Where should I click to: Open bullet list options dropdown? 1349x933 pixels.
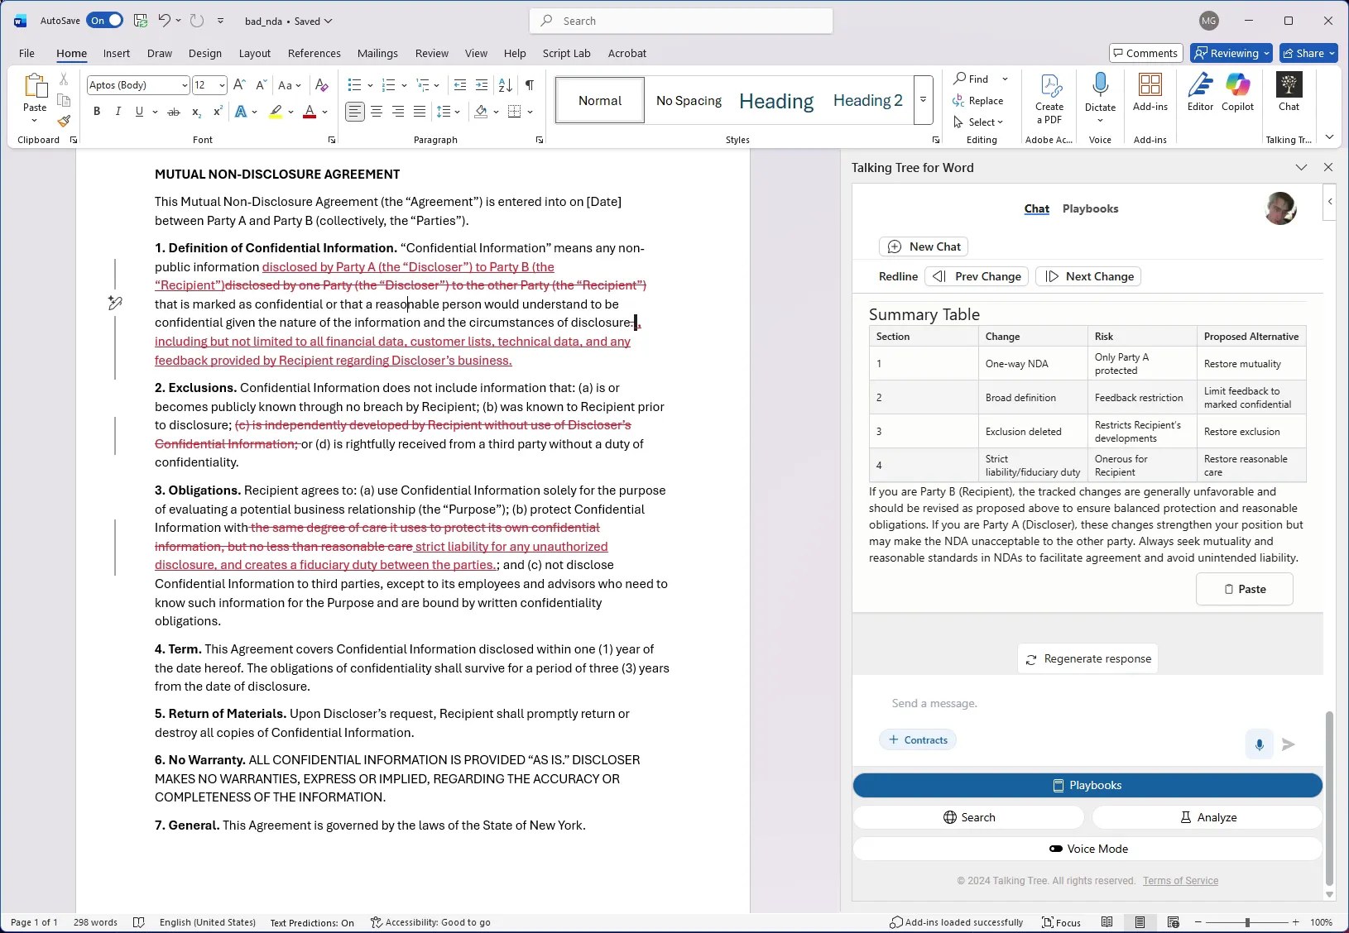[x=370, y=85]
